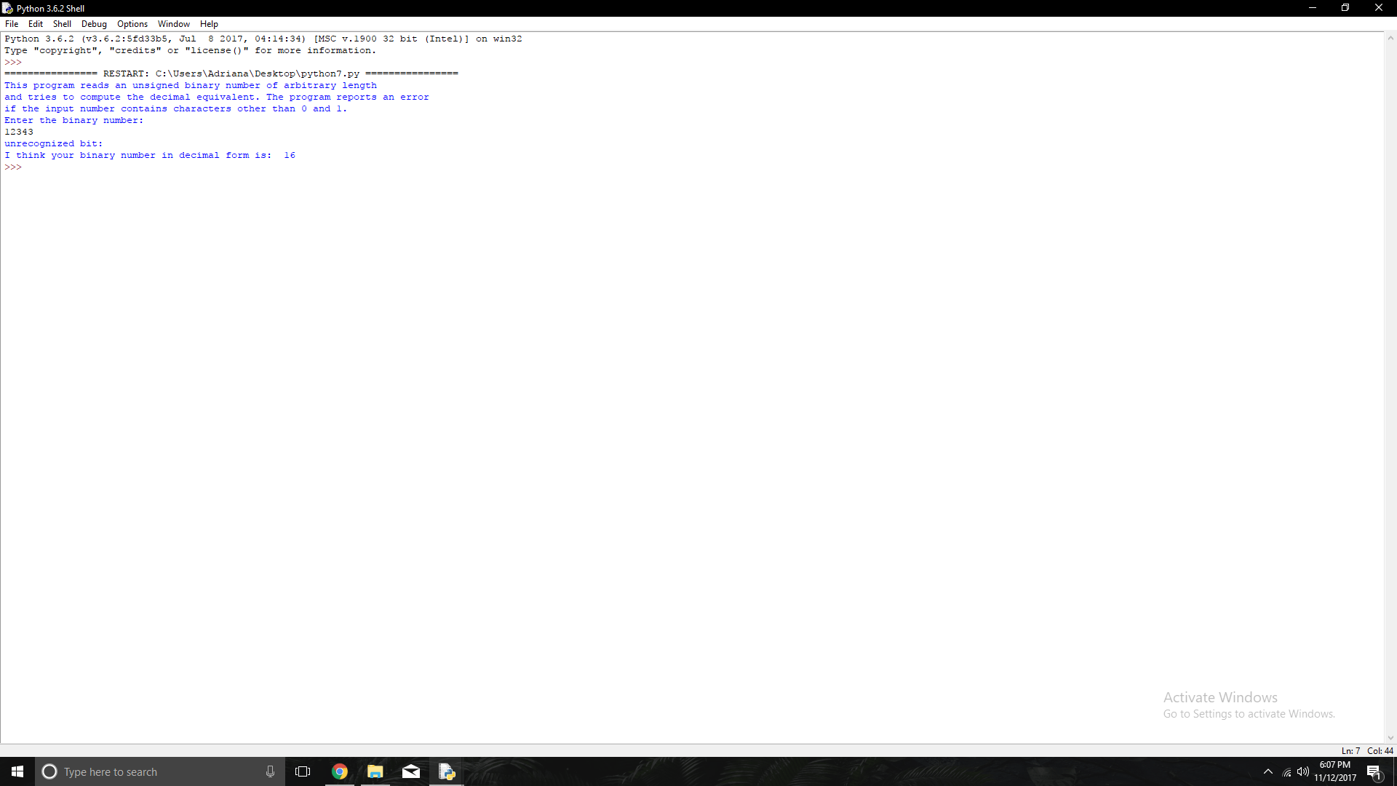Open Task View from taskbar
The width and height of the screenshot is (1397, 786).
(303, 771)
